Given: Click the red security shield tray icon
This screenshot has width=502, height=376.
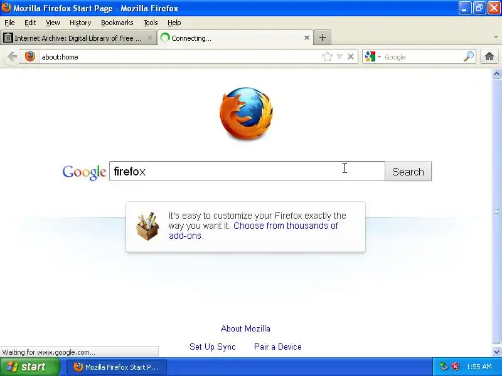Looking at the screenshot, I should tap(455, 367).
